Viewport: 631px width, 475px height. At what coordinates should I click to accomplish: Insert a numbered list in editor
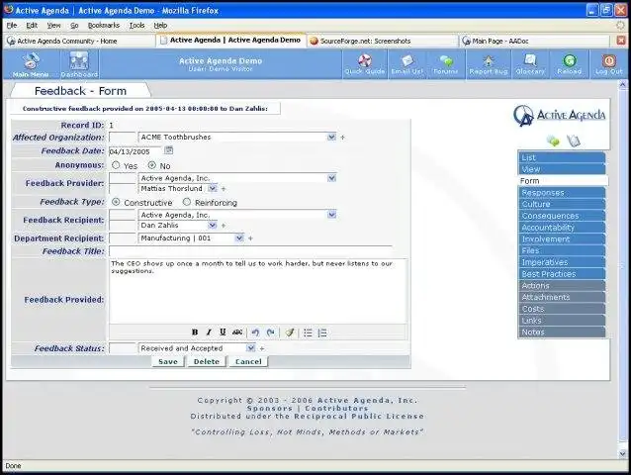pos(322,332)
